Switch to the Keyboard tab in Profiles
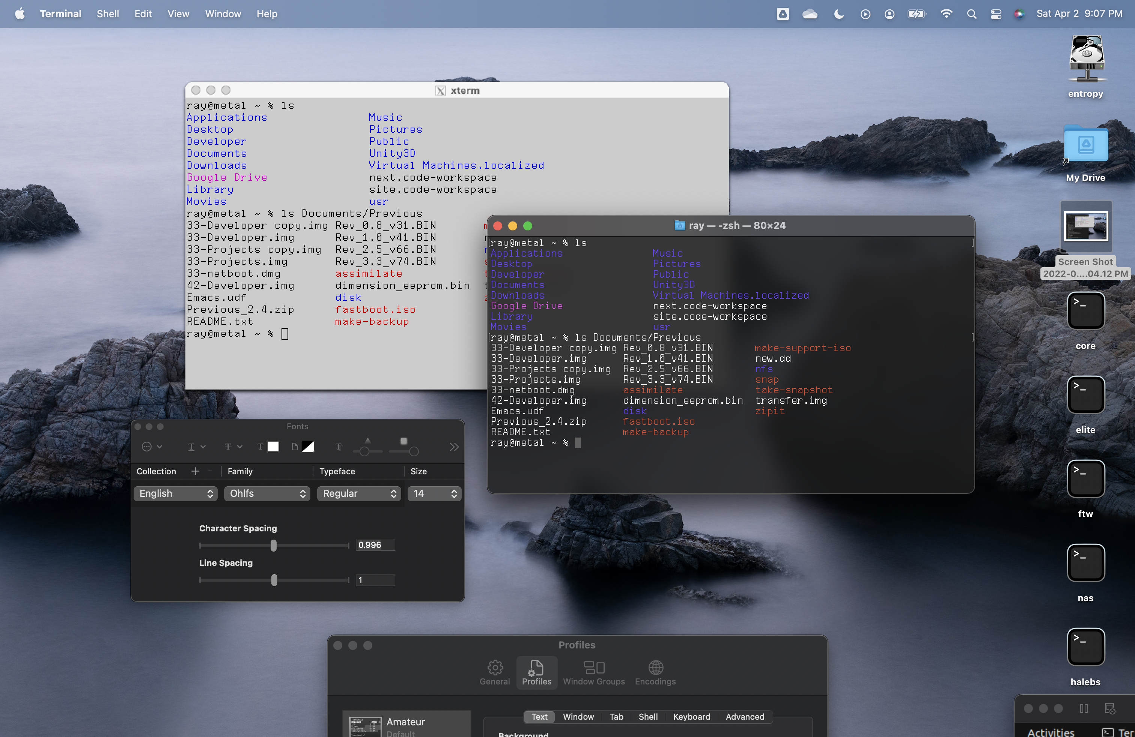 691,716
